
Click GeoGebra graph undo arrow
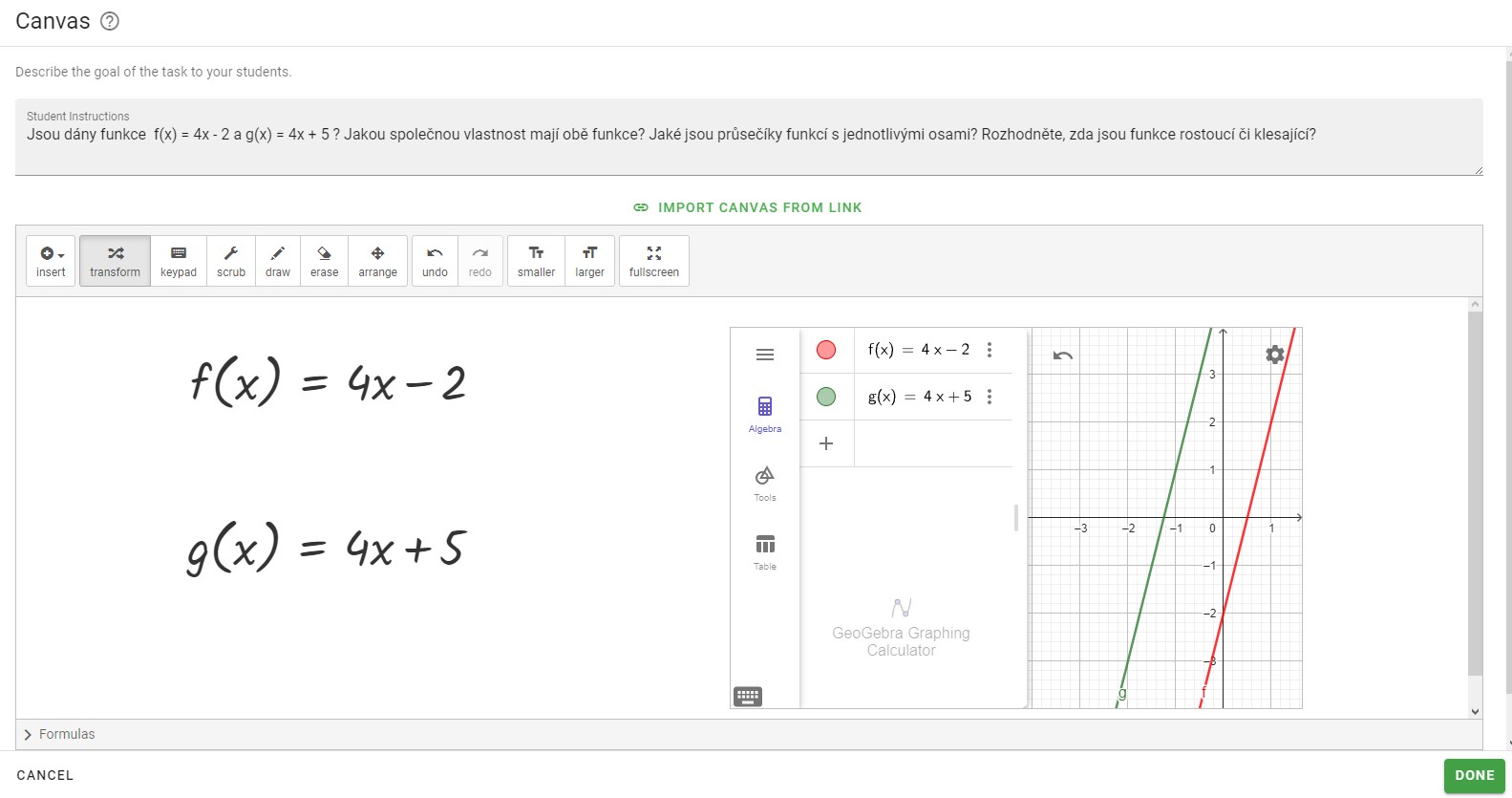click(1063, 356)
